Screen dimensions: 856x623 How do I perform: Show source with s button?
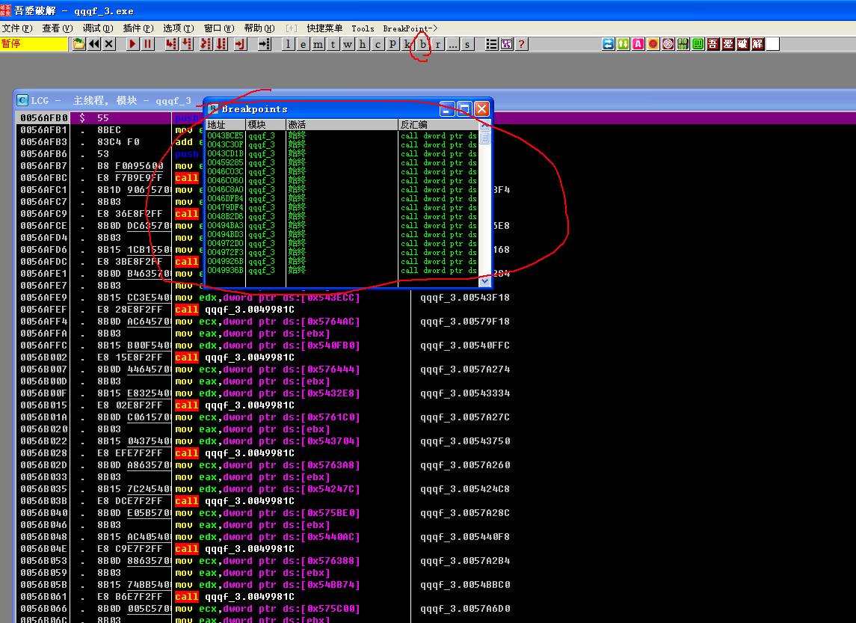(x=467, y=44)
